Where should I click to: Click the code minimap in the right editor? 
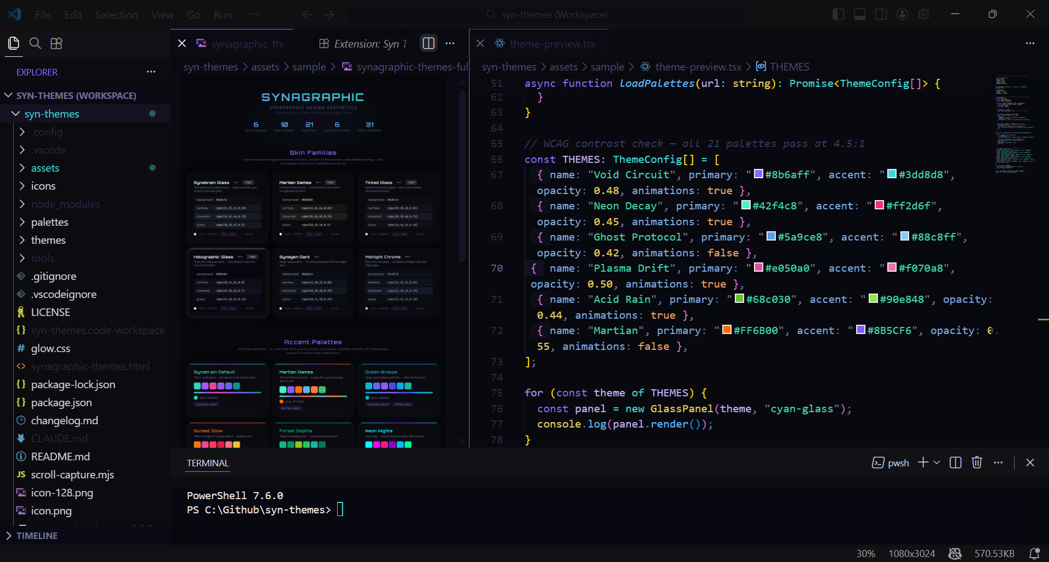1015,125
